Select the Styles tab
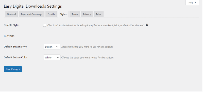Screen dimensions: 203x92 63,14
